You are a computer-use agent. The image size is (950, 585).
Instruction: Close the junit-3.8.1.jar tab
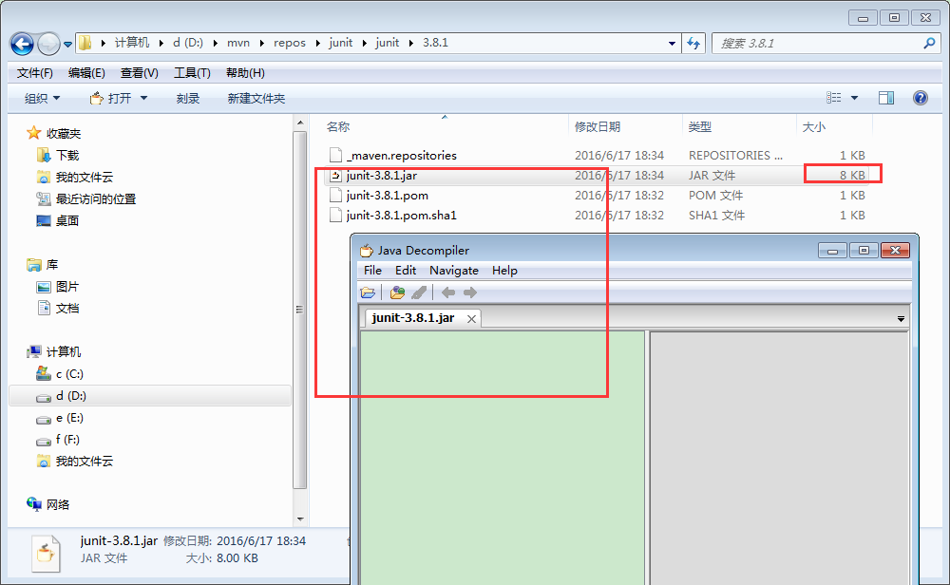(x=471, y=318)
